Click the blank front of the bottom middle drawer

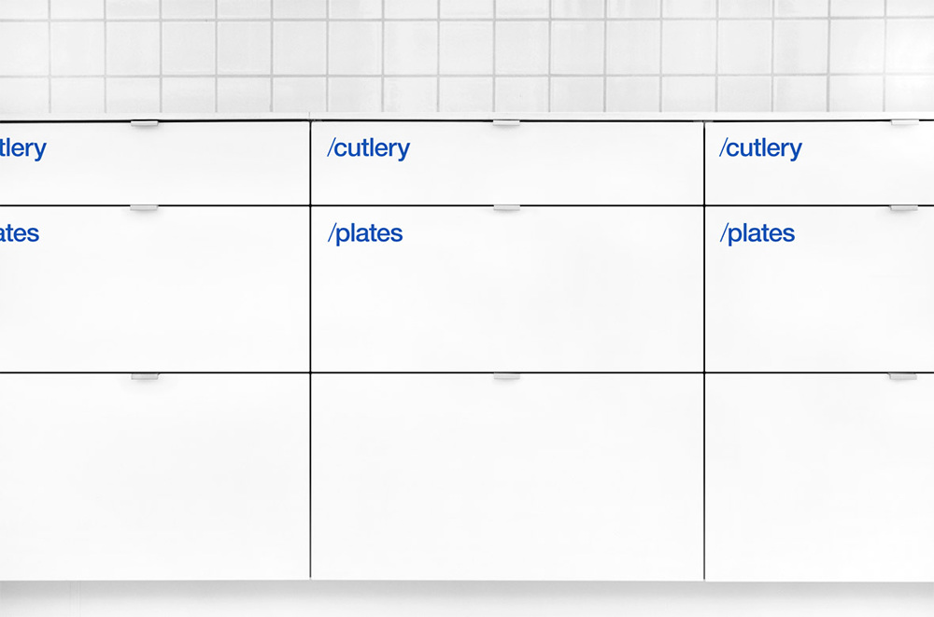coord(507,476)
